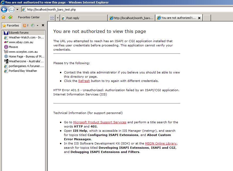Viewport: 233px width, 171px height.
Task: Open the www.ebay.com.au favorite
Action: 24,42
